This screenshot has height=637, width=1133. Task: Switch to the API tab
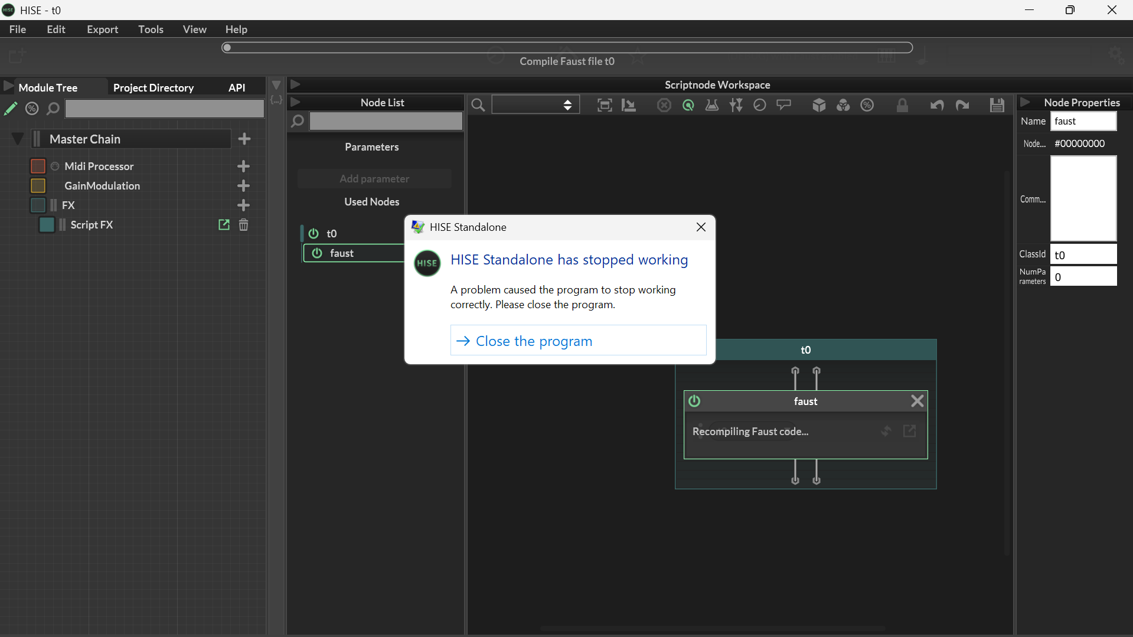point(237,87)
